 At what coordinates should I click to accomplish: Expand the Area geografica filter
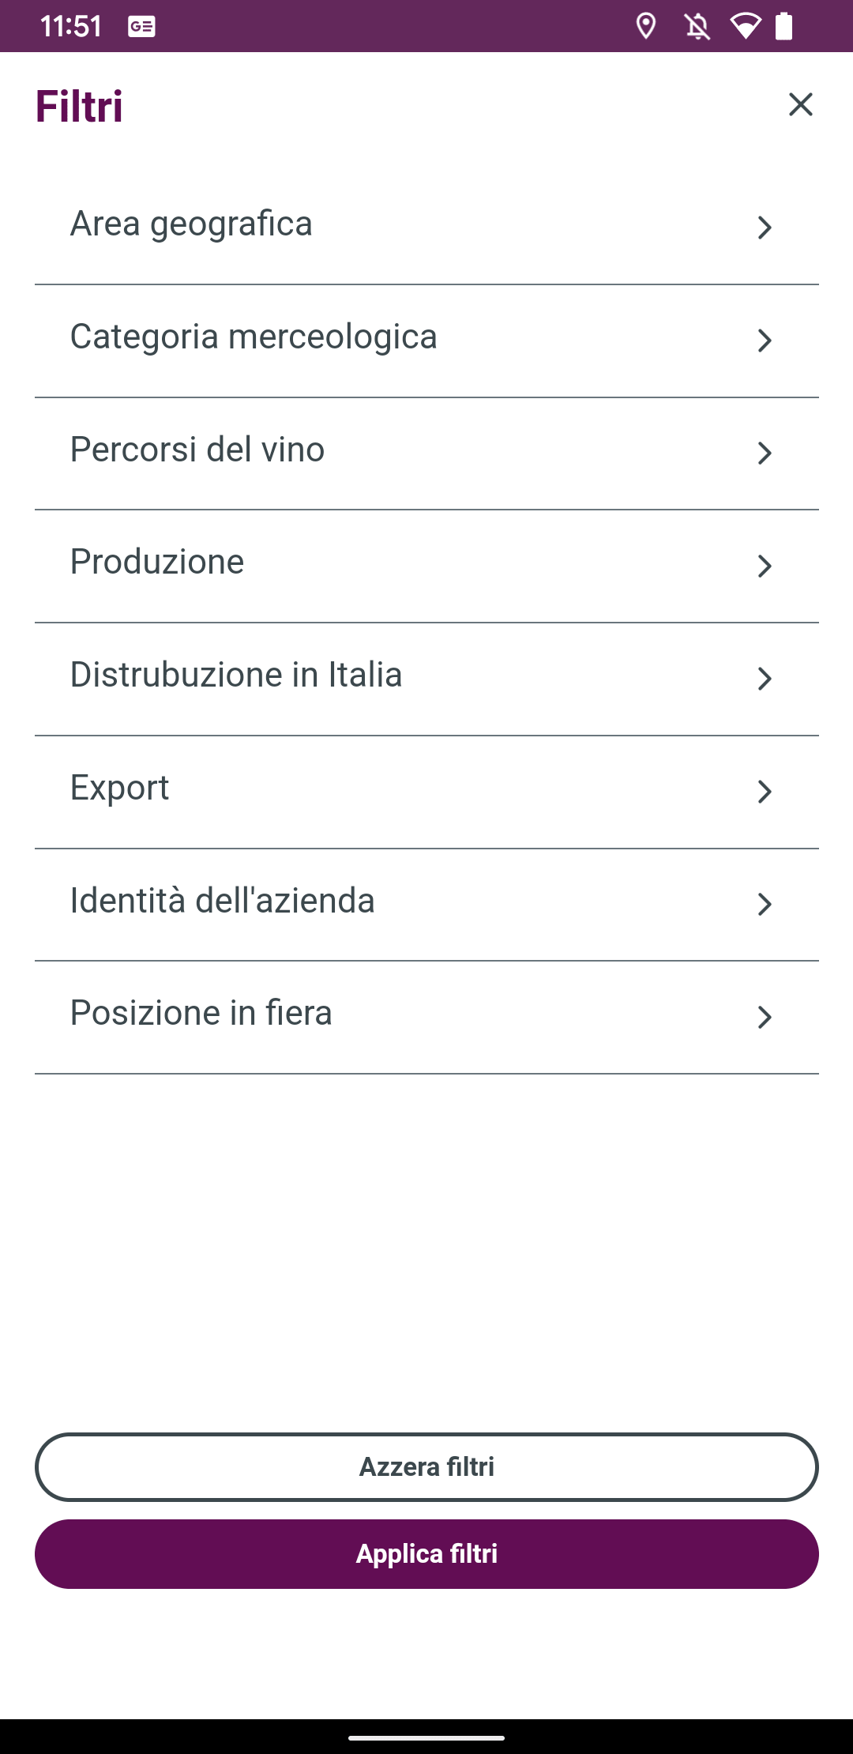426,228
